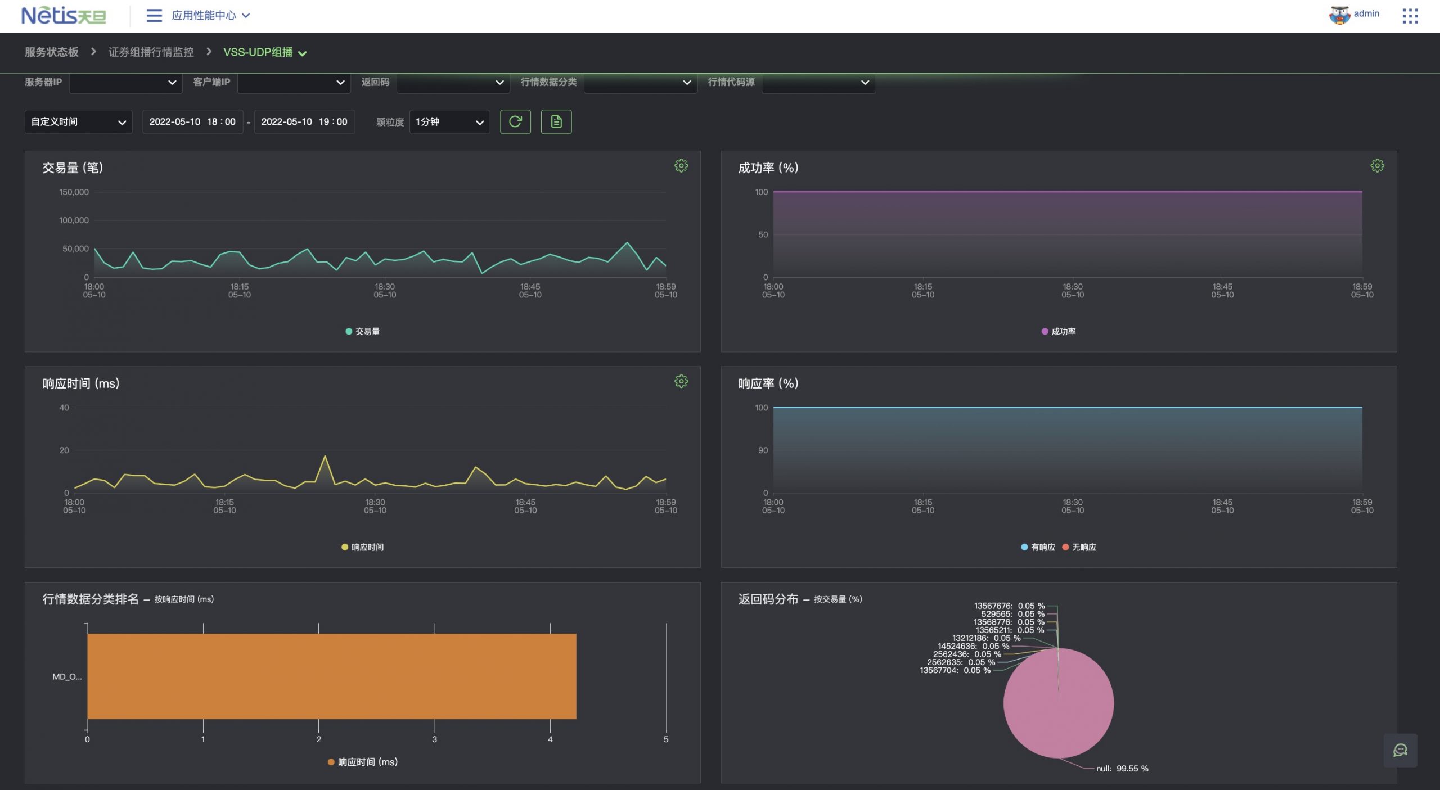The image size is (1440, 790).
Task: Open settings gear on 交易量 chart
Action: 681,166
